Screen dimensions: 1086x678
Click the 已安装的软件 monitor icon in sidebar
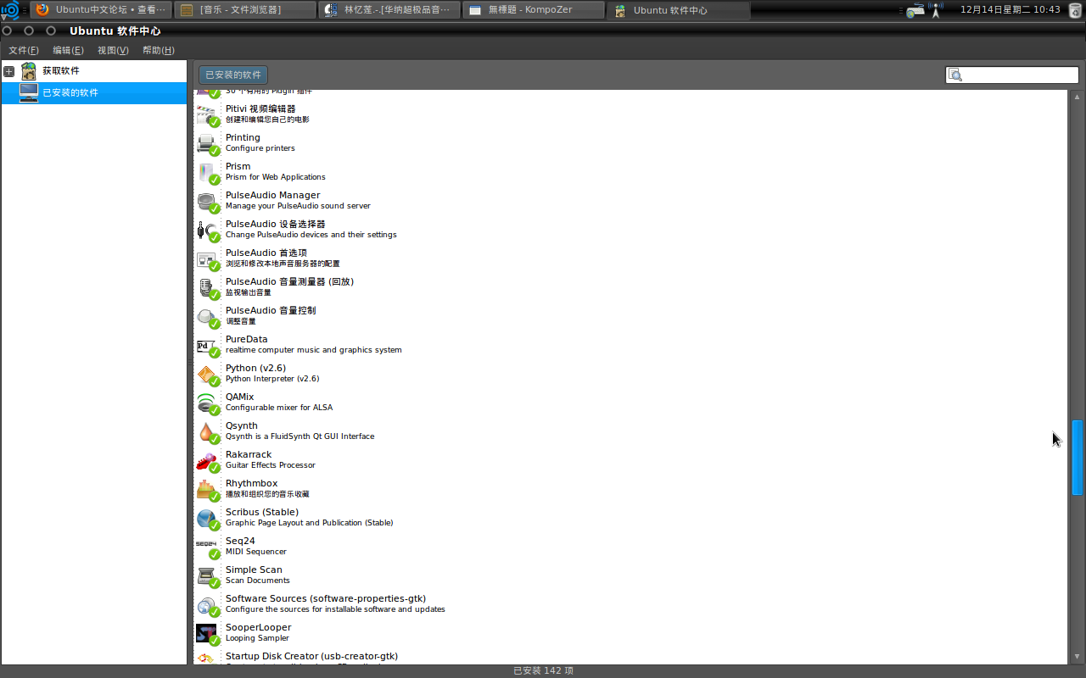click(29, 92)
